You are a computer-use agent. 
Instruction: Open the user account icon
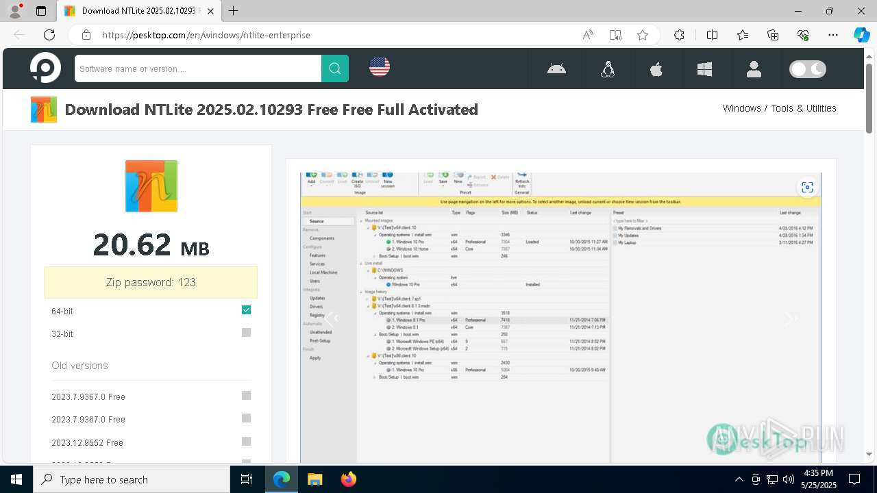(754, 69)
